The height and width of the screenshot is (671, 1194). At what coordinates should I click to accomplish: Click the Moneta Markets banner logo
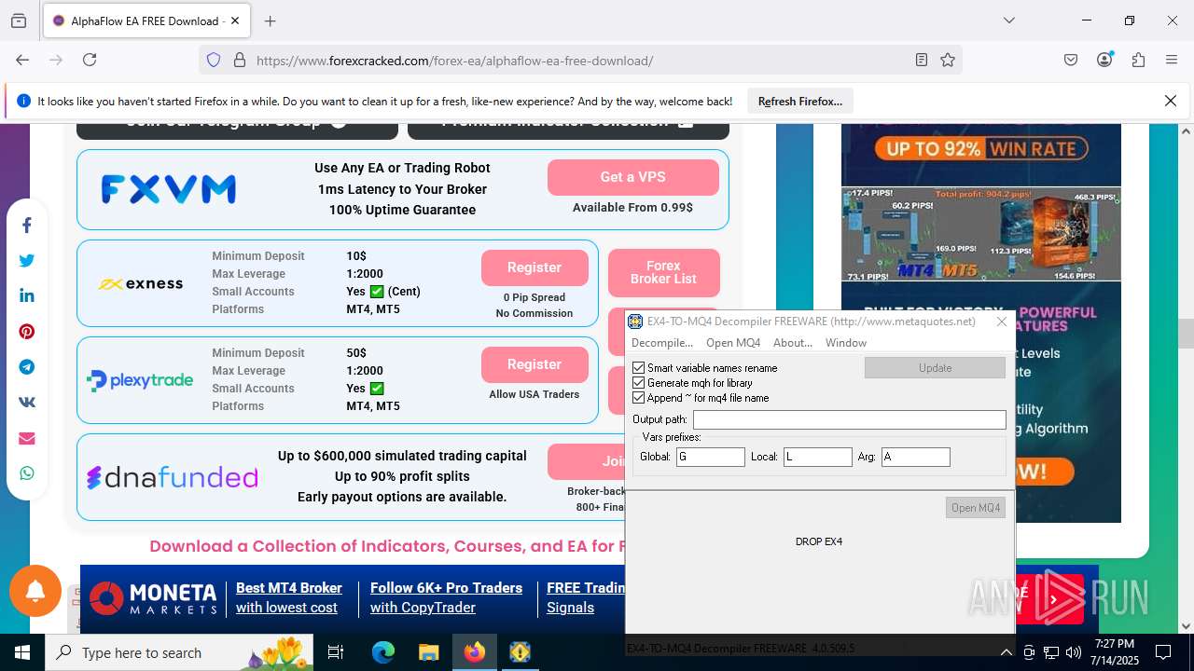pyautogui.click(x=155, y=598)
